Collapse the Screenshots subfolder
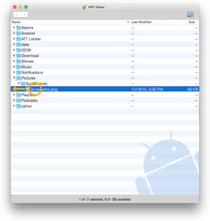This screenshot has width=210, height=221. pyautogui.click(x=19, y=83)
